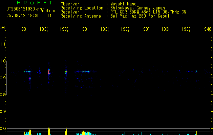The image size is (213, 135).
Task: Click the 0.9 frequency axis label
Action: point(3,78)
